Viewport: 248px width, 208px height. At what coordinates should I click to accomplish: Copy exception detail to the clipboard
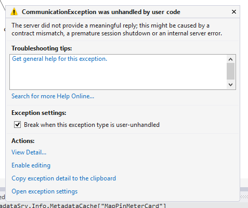tap(63, 178)
